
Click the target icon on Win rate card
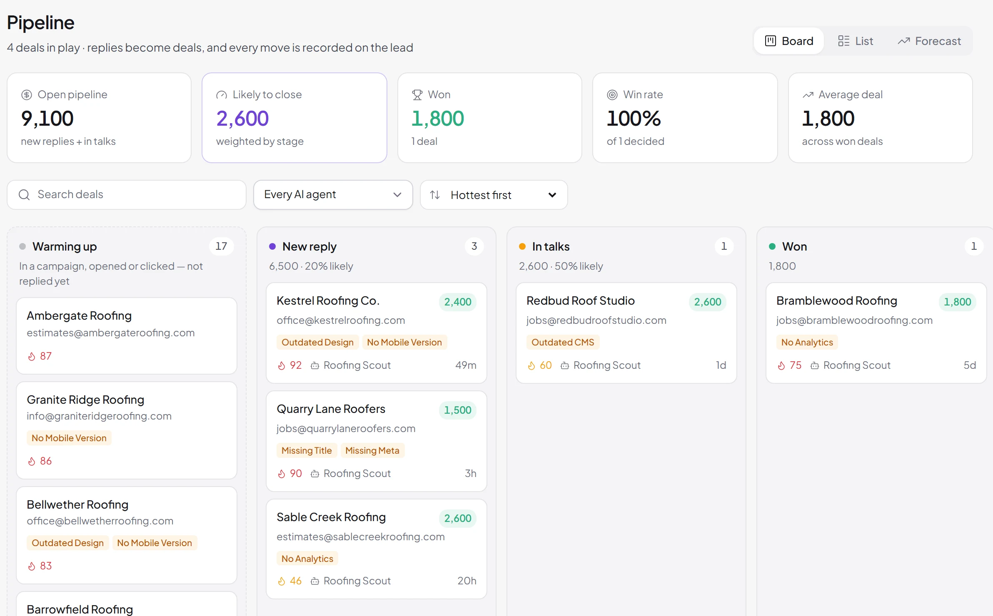point(612,95)
